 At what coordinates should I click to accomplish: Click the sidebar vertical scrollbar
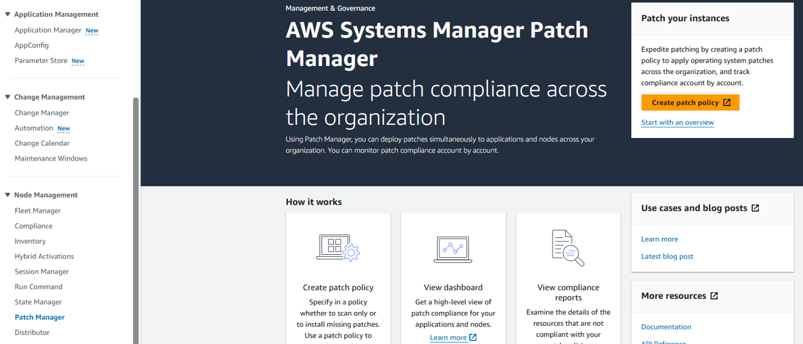[136, 220]
